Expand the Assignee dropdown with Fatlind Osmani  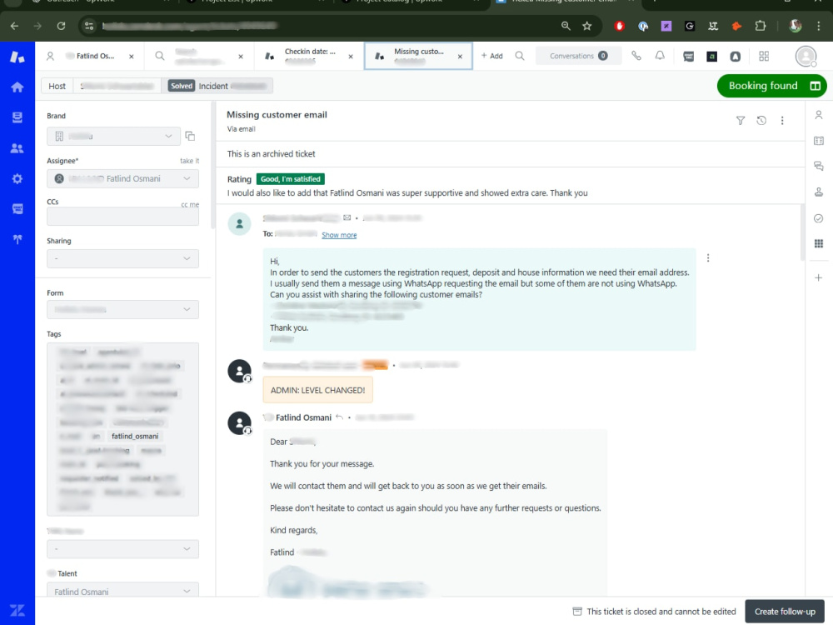point(122,178)
